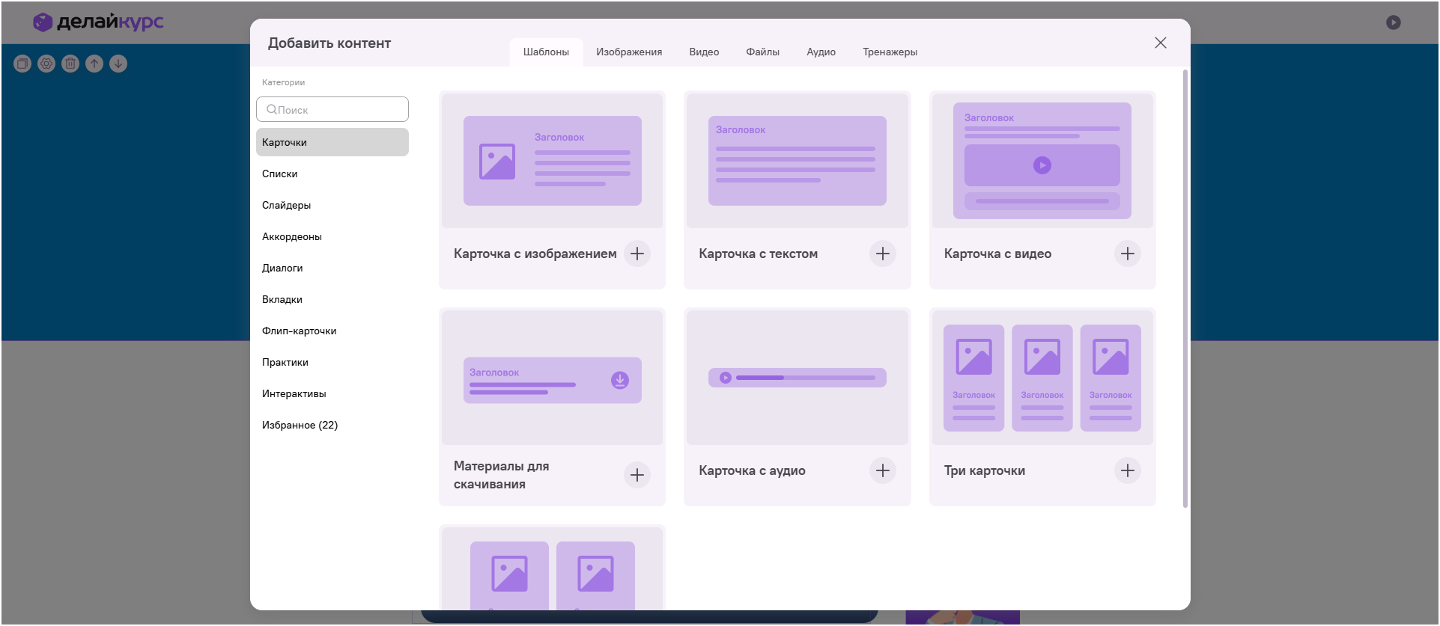The height and width of the screenshot is (626, 1440).
Task: Click the duplicate block icon in the background page
Action: click(x=22, y=64)
